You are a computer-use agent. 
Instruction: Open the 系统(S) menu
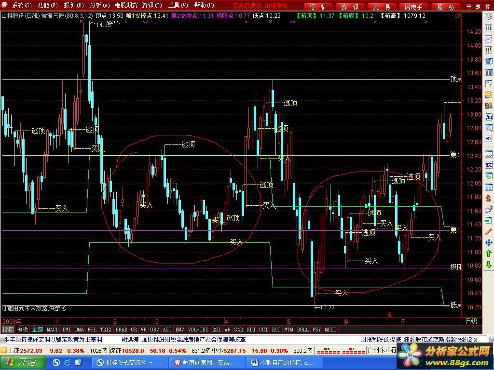click(21, 5)
